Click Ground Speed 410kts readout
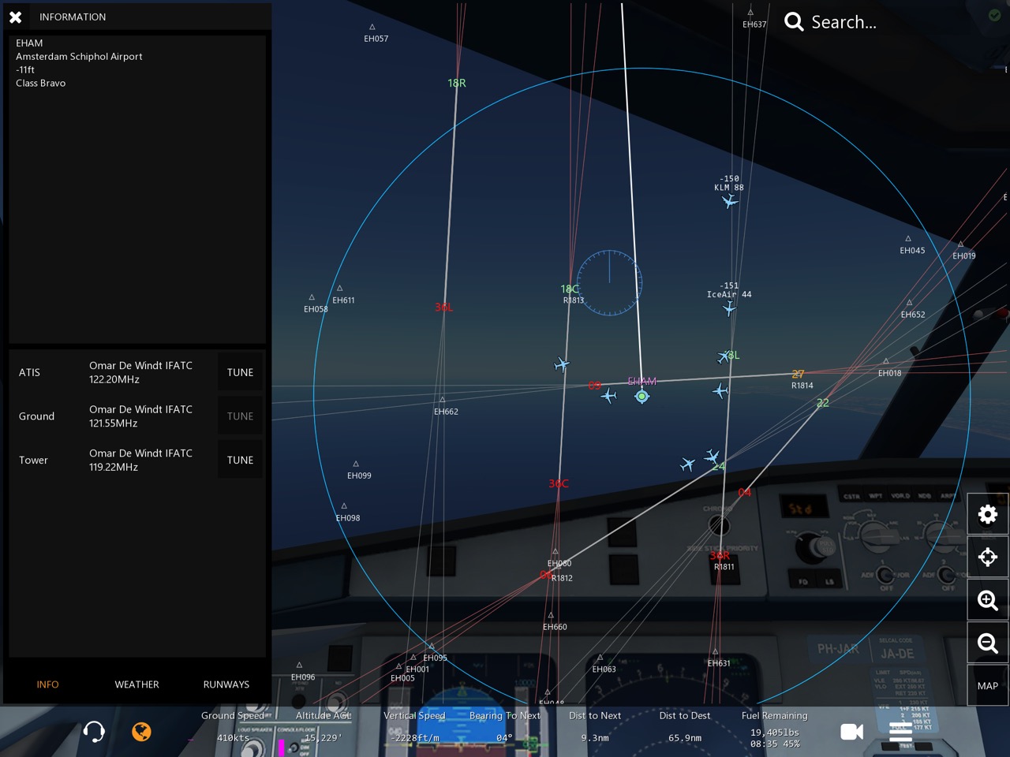Image resolution: width=1010 pixels, height=757 pixels. [233, 726]
